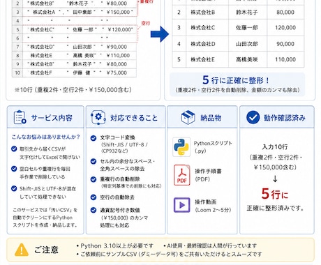Click the red 5行に text in the verification panel
The width and height of the screenshot is (321, 265).
(275, 194)
